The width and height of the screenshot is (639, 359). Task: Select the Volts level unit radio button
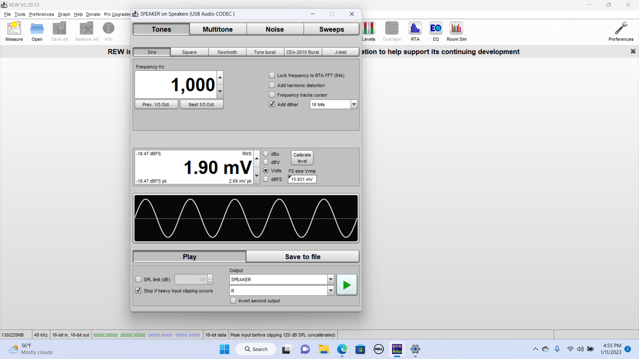coord(266,171)
